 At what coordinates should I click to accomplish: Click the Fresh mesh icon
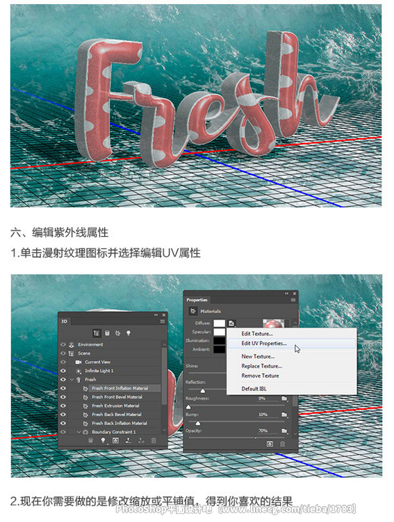pos(79,379)
